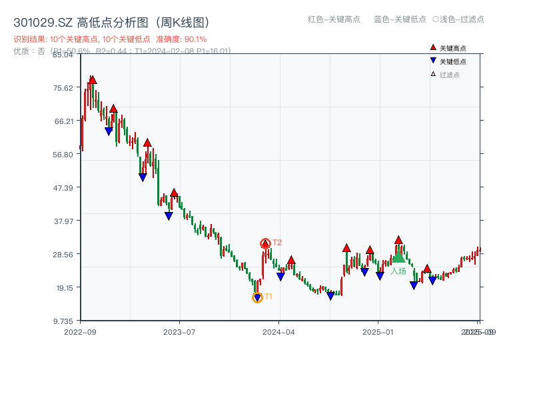Click the 2022-09 x-axis date label

click(x=80, y=332)
